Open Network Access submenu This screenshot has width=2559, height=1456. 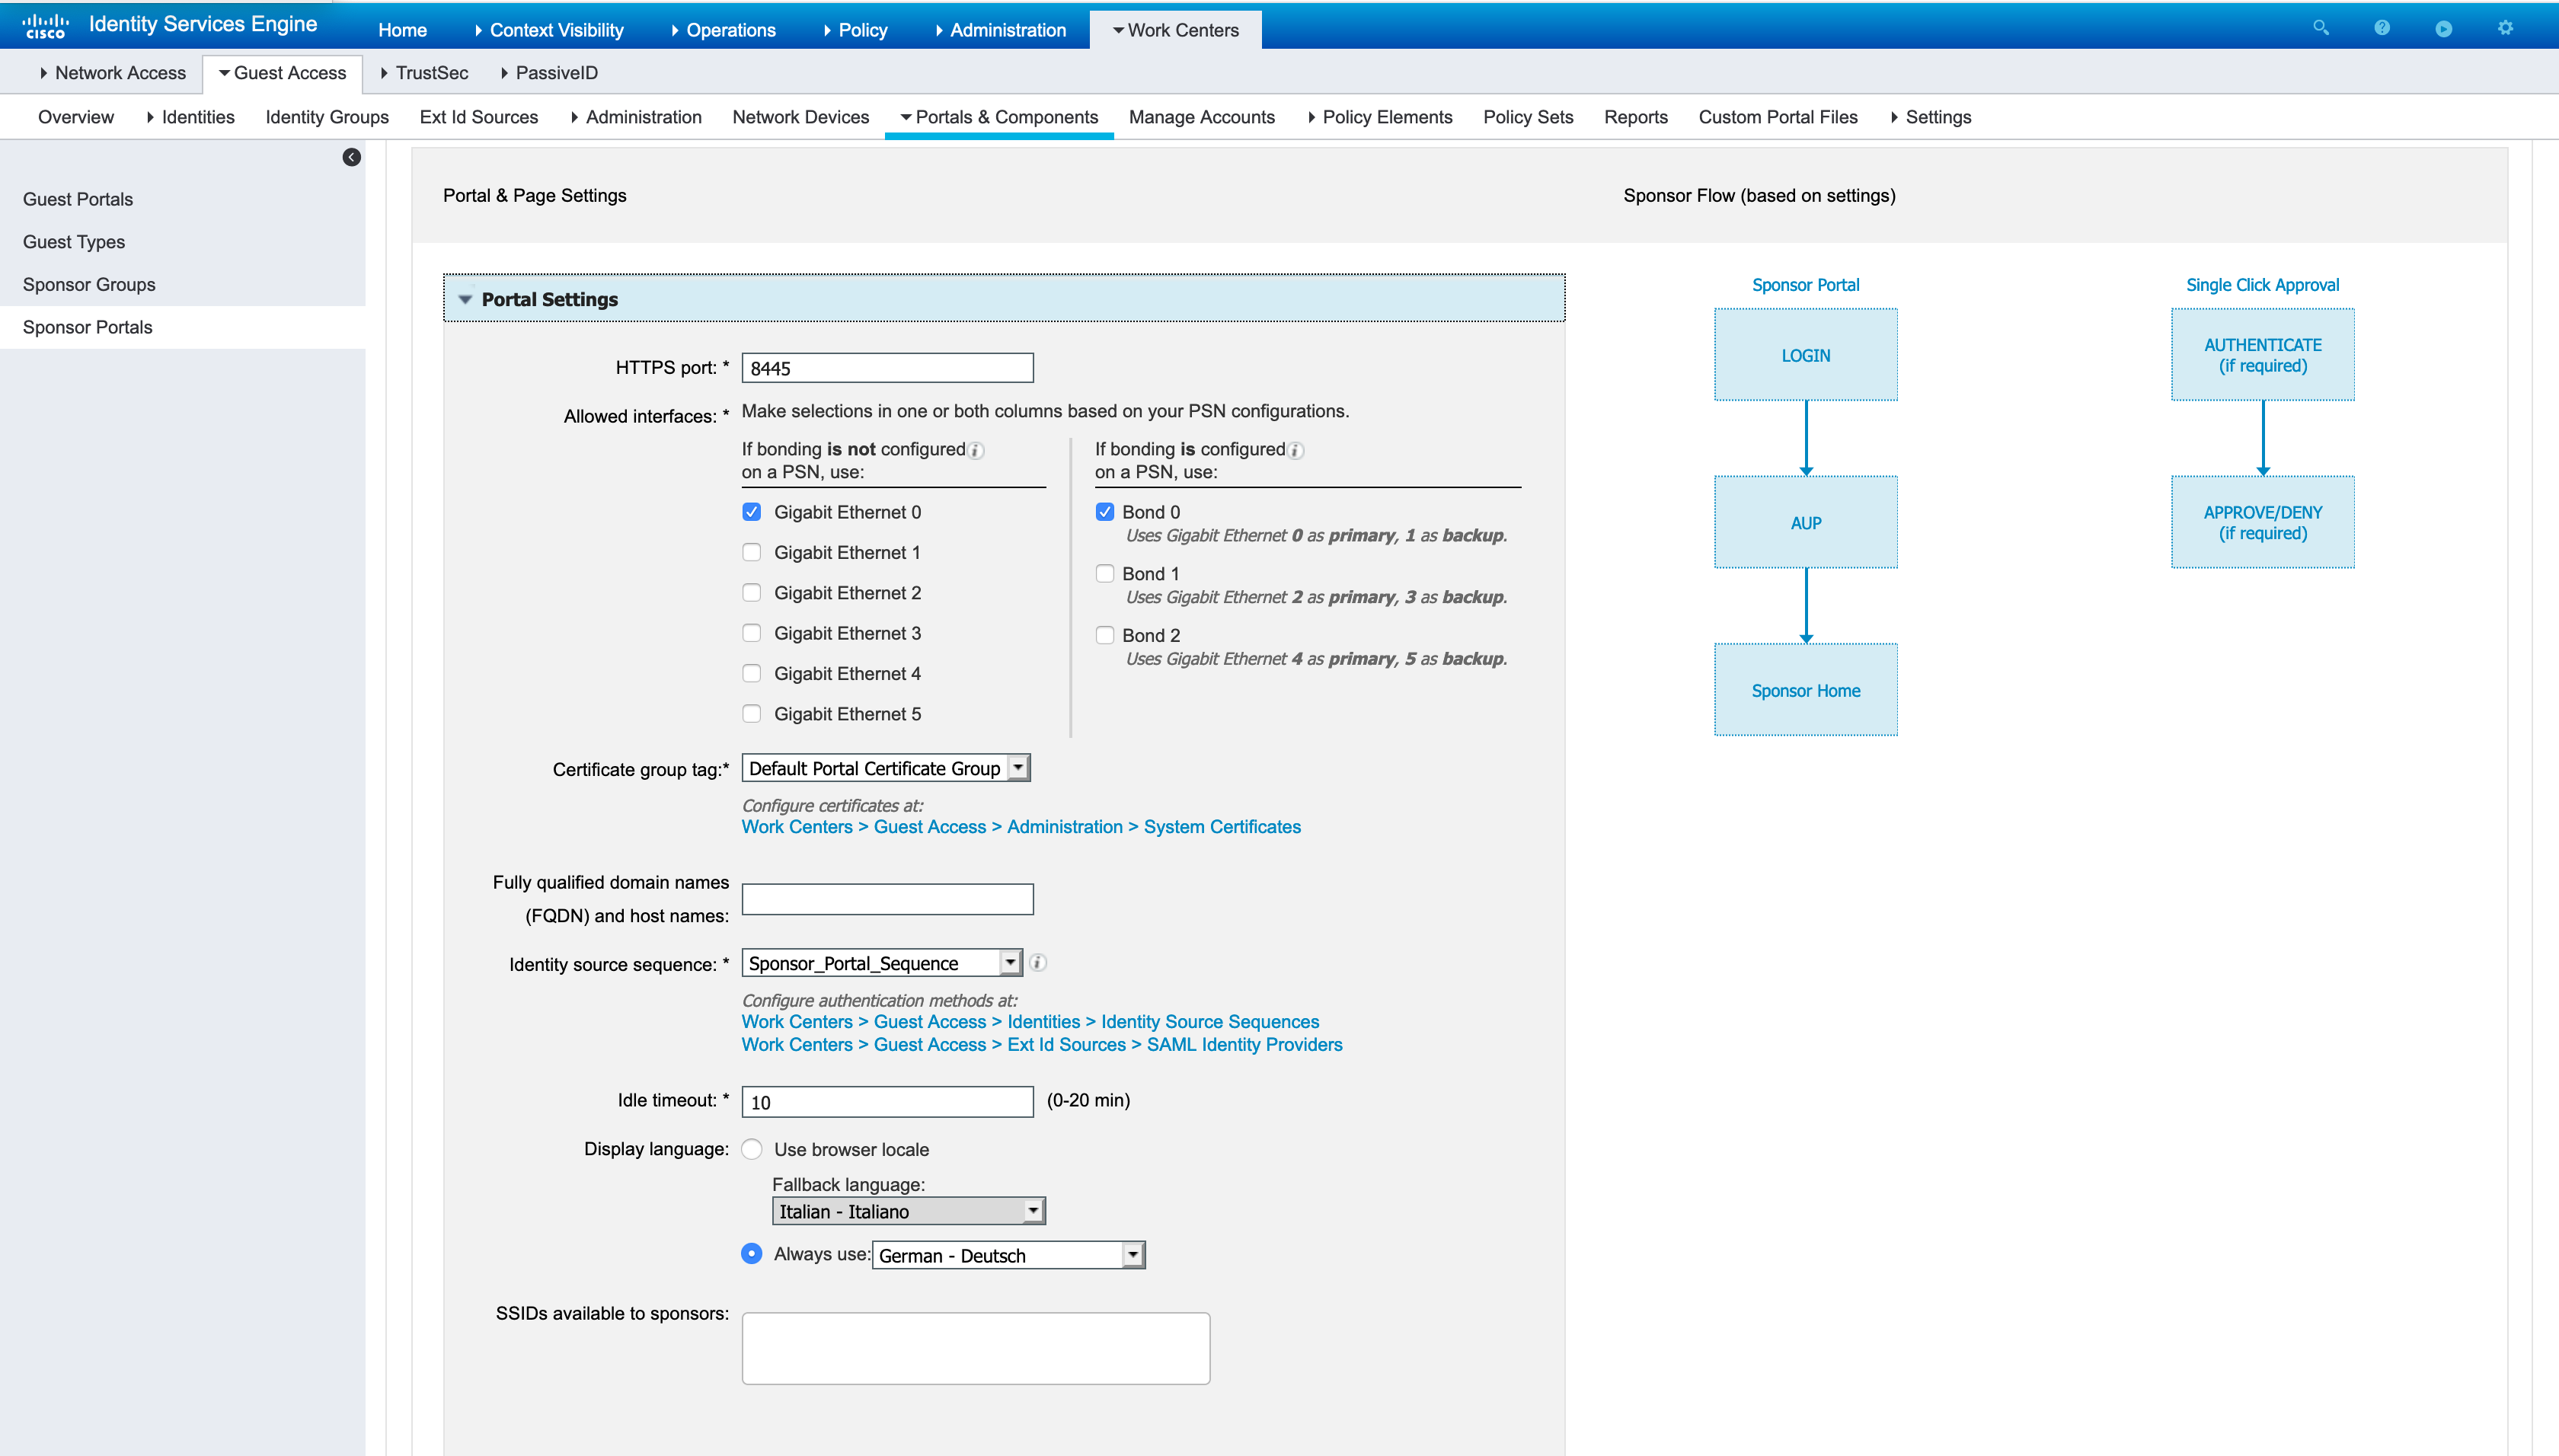coord(112,73)
